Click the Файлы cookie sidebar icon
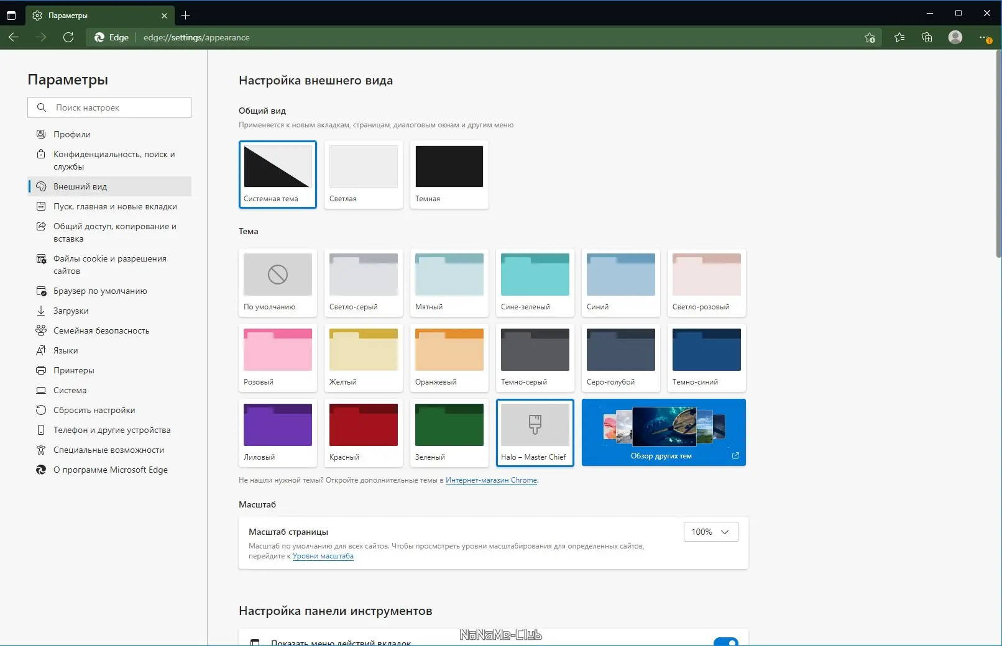This screenshot has width=1002, height=646. pos(41,258)
